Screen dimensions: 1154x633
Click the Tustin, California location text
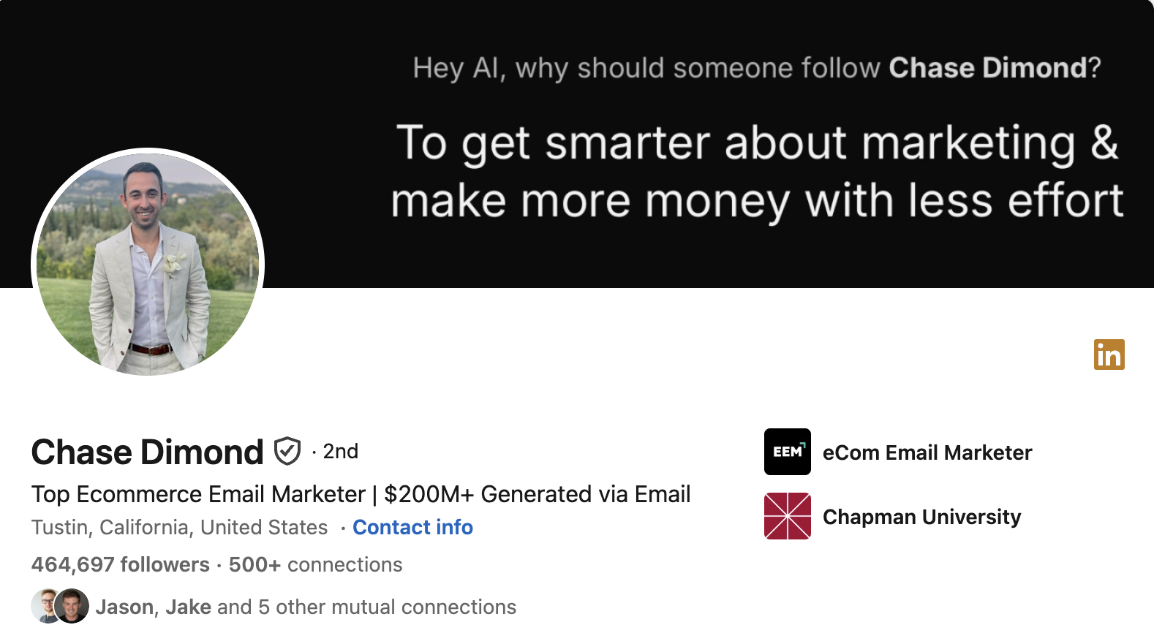179,527
